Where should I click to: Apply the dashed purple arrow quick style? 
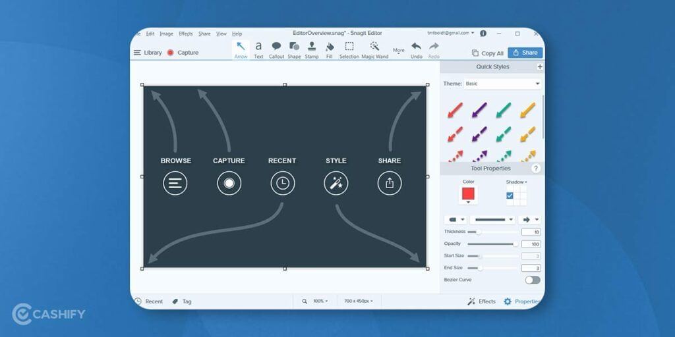tap(479, 134)
